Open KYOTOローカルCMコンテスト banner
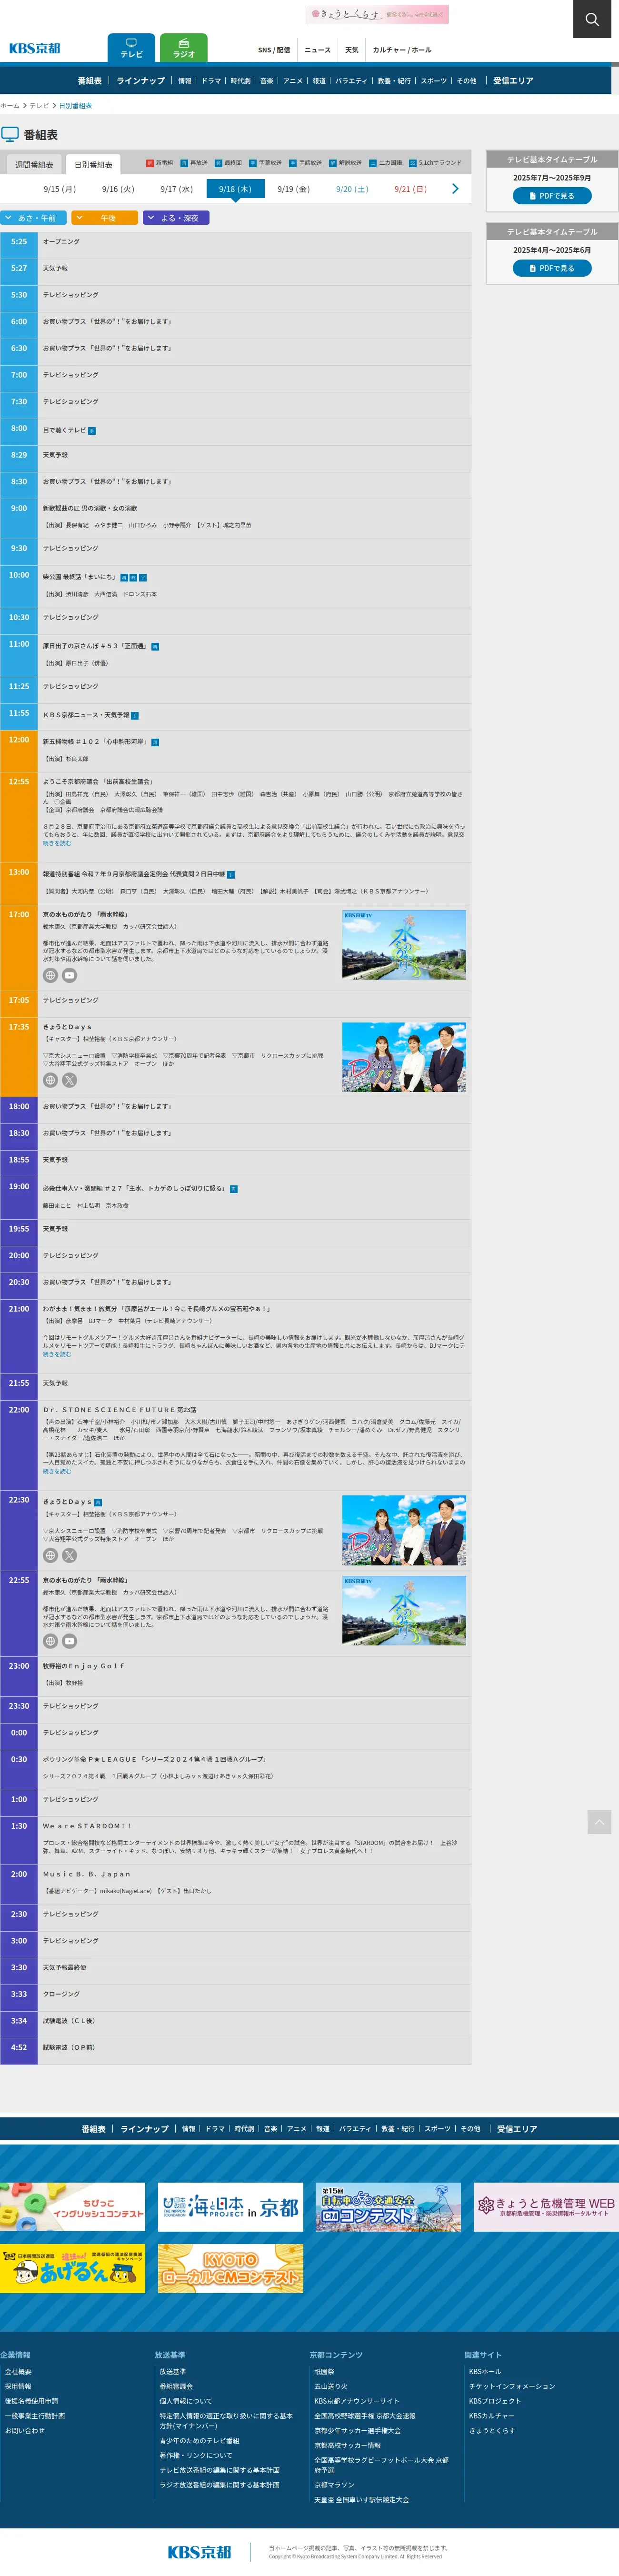 coord(230,2269)
